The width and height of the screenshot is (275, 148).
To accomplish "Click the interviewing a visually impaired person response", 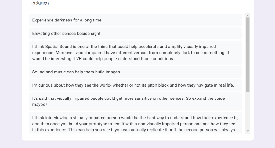I will point(136,123).
